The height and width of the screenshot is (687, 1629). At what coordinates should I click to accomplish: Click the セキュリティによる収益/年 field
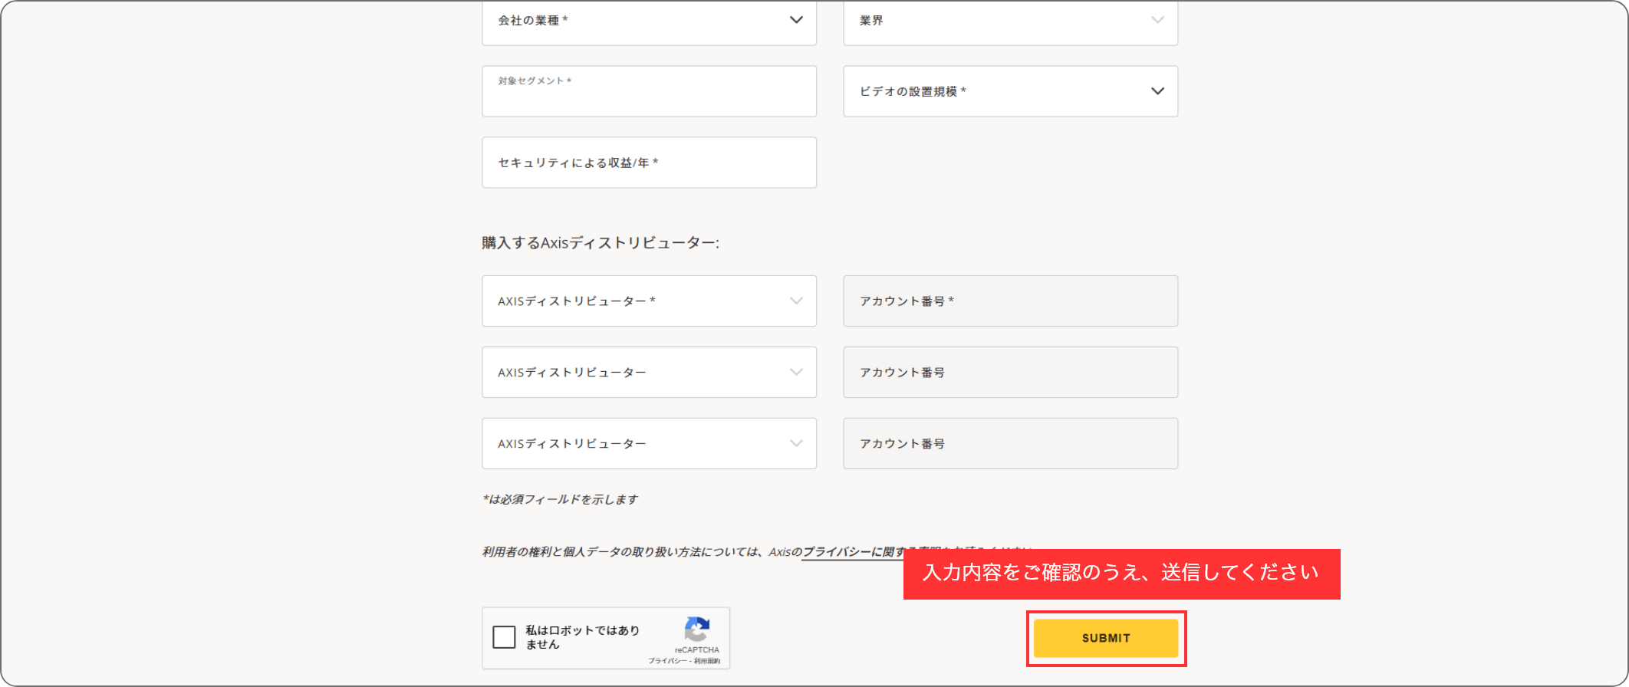tap(649, 163)
